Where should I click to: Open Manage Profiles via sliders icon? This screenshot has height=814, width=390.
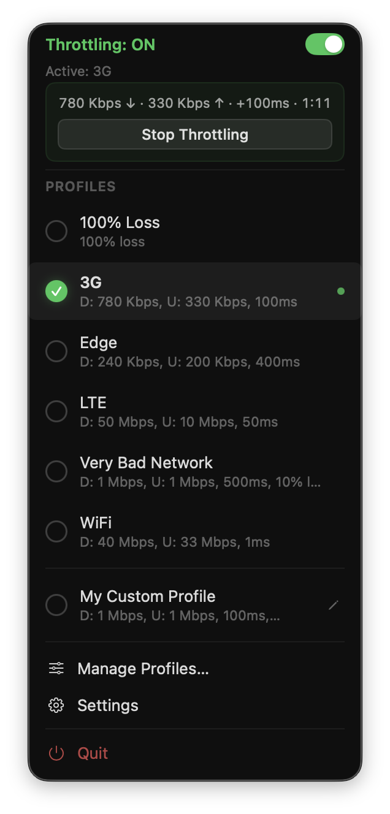56,668
